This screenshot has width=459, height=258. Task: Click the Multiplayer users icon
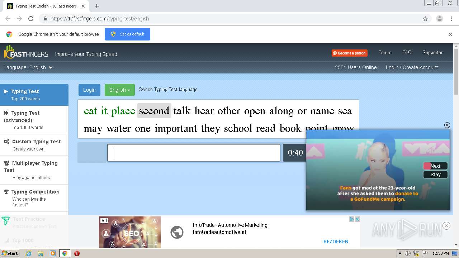7,163
